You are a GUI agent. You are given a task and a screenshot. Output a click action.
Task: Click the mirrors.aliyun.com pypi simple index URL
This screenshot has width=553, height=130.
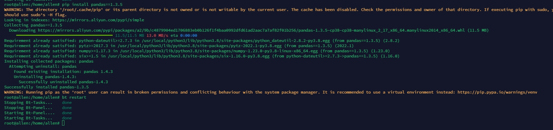tap(98, 20)
